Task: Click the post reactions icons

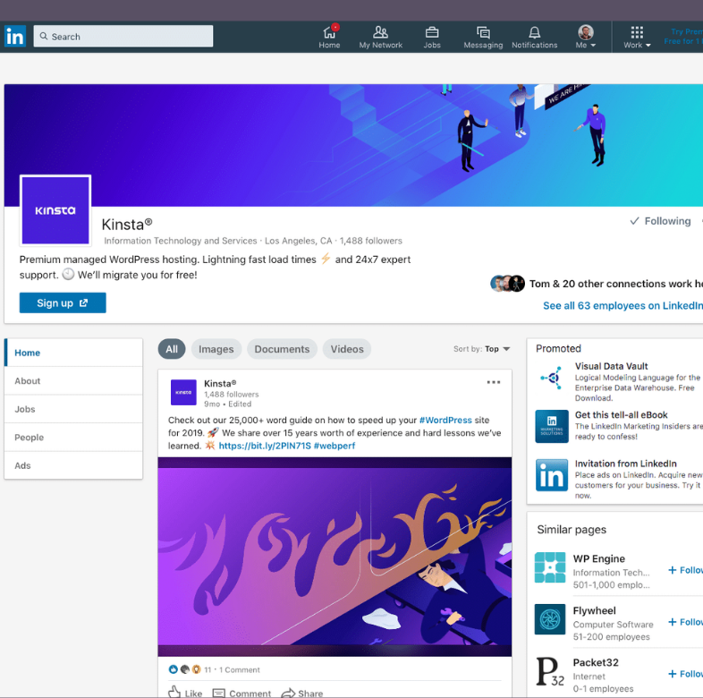Action: tap(184, 669)
